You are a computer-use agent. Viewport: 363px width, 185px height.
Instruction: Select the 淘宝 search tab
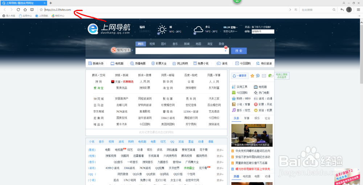[210, 44]
